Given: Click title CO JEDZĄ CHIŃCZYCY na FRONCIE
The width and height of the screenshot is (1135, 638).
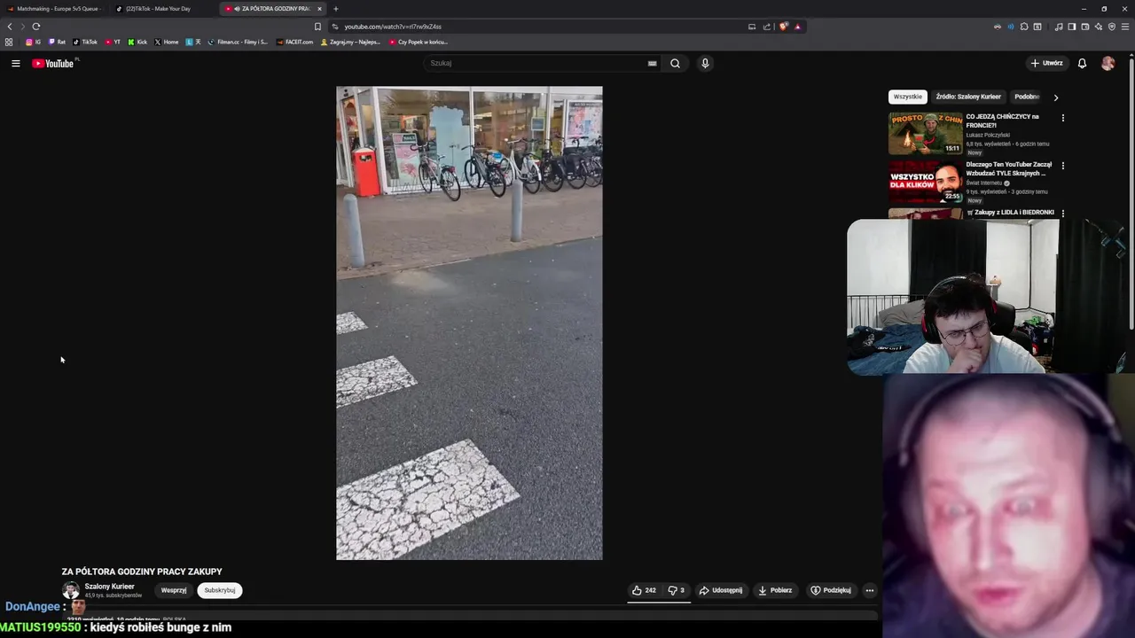Looking at the screenshot, I should (x=1003, y=121).
